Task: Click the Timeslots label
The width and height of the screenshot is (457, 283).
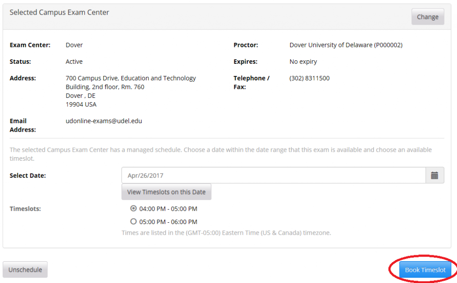Action: (x=25, y=208)
